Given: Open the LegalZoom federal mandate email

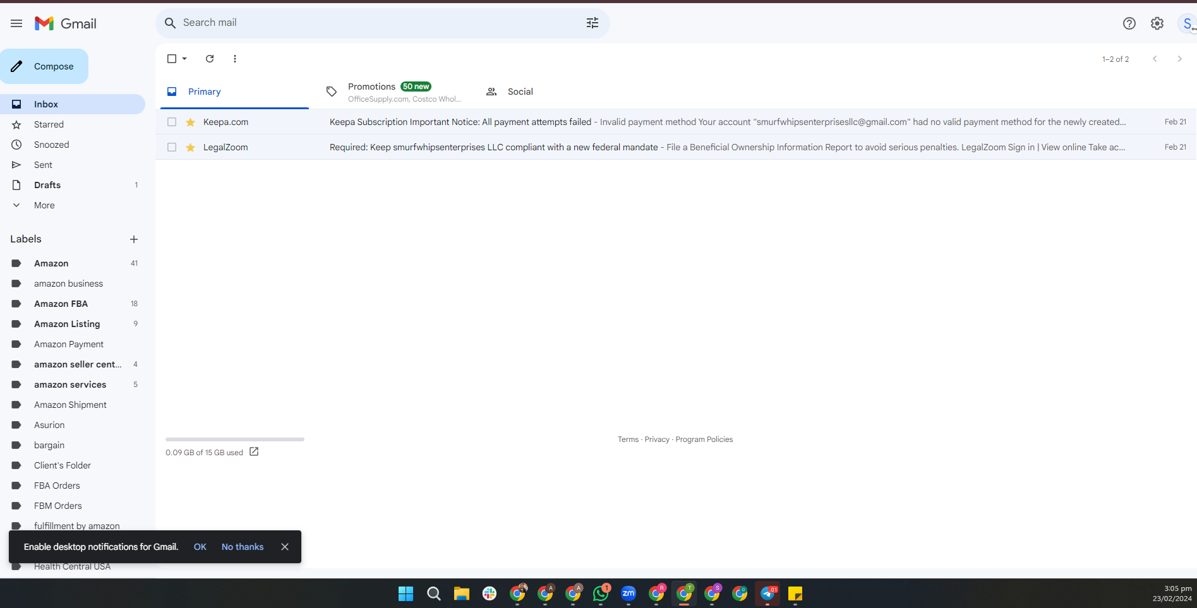Looking at the screenshot, I should point(676,147).
